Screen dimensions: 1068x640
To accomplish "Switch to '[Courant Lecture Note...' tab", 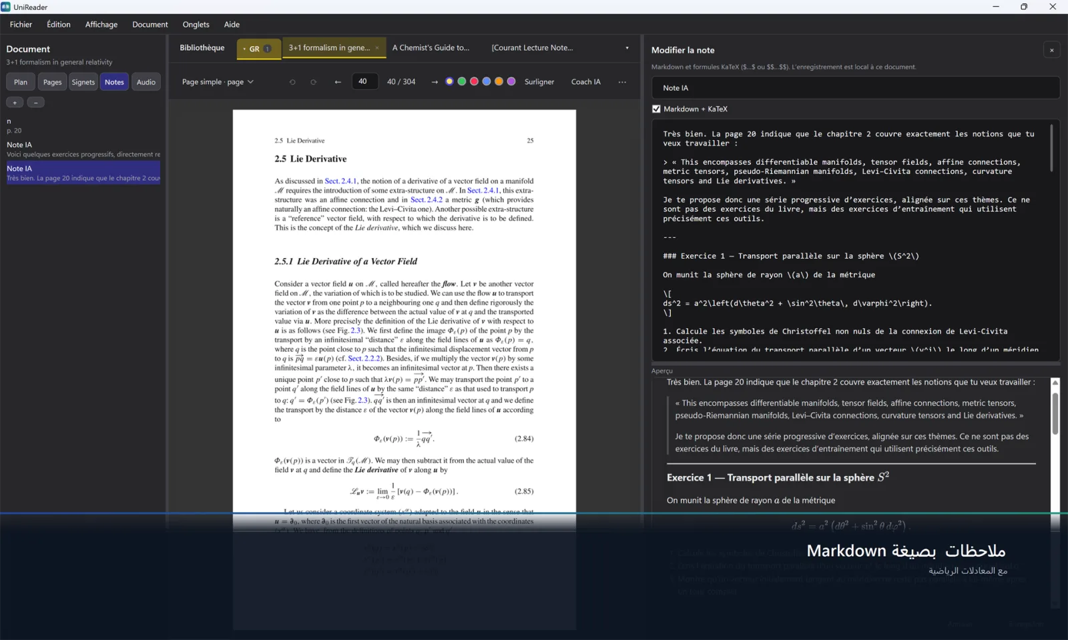I will click(532, 48).
